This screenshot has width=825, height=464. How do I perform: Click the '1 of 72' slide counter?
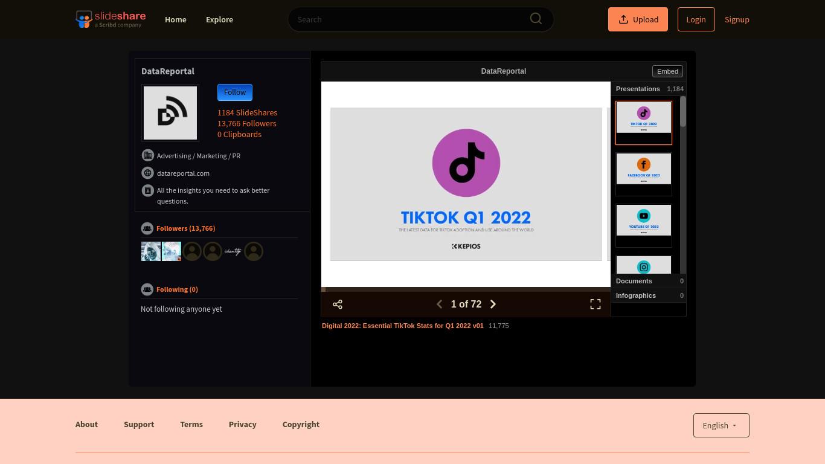pos(466,304)
